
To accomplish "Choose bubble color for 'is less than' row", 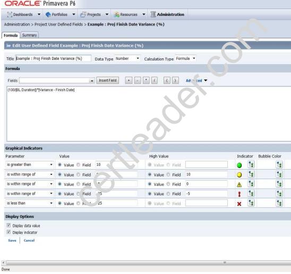I will (279, 203).
